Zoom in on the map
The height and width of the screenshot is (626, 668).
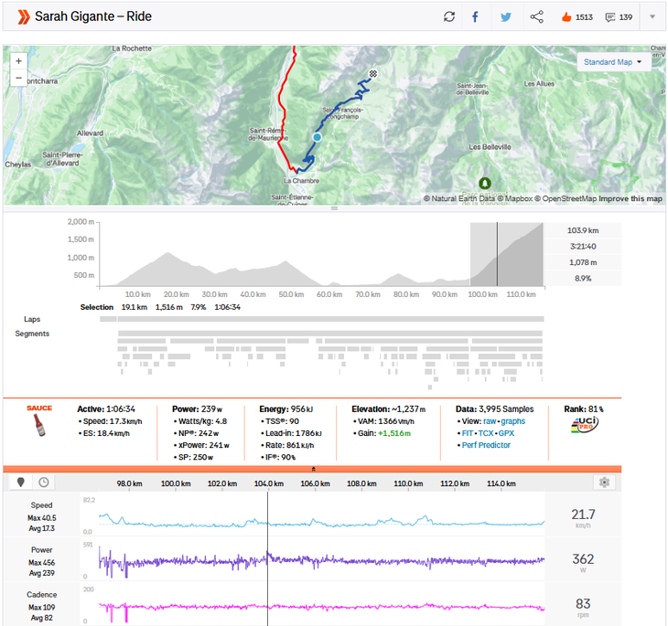[x=19, y=60]
